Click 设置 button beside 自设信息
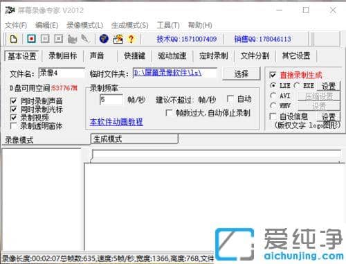 [329, 116]
